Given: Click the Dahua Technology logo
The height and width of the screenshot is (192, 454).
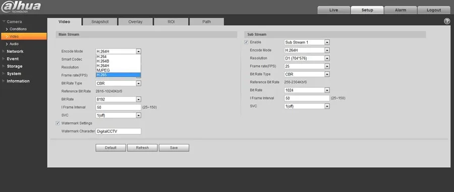Looking at the screenshot, I should click(x=21, y=7).
